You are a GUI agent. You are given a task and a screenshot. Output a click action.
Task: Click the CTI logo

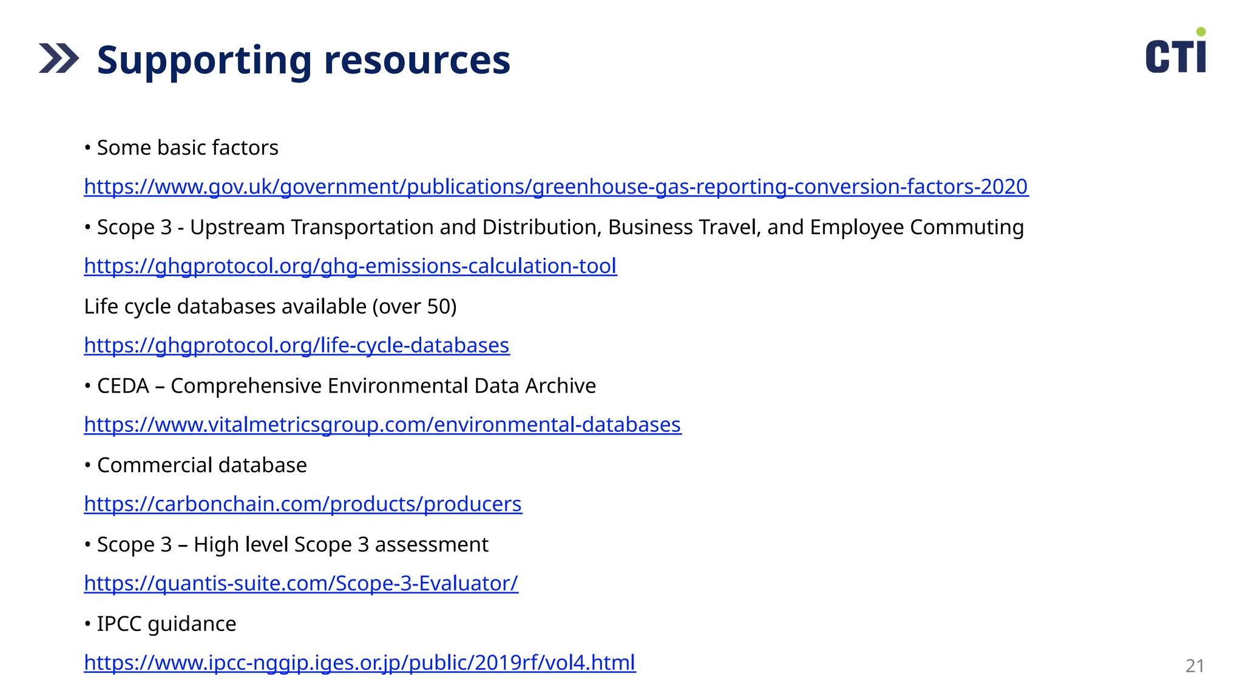pyautogui.click(x=1174, y=56)
